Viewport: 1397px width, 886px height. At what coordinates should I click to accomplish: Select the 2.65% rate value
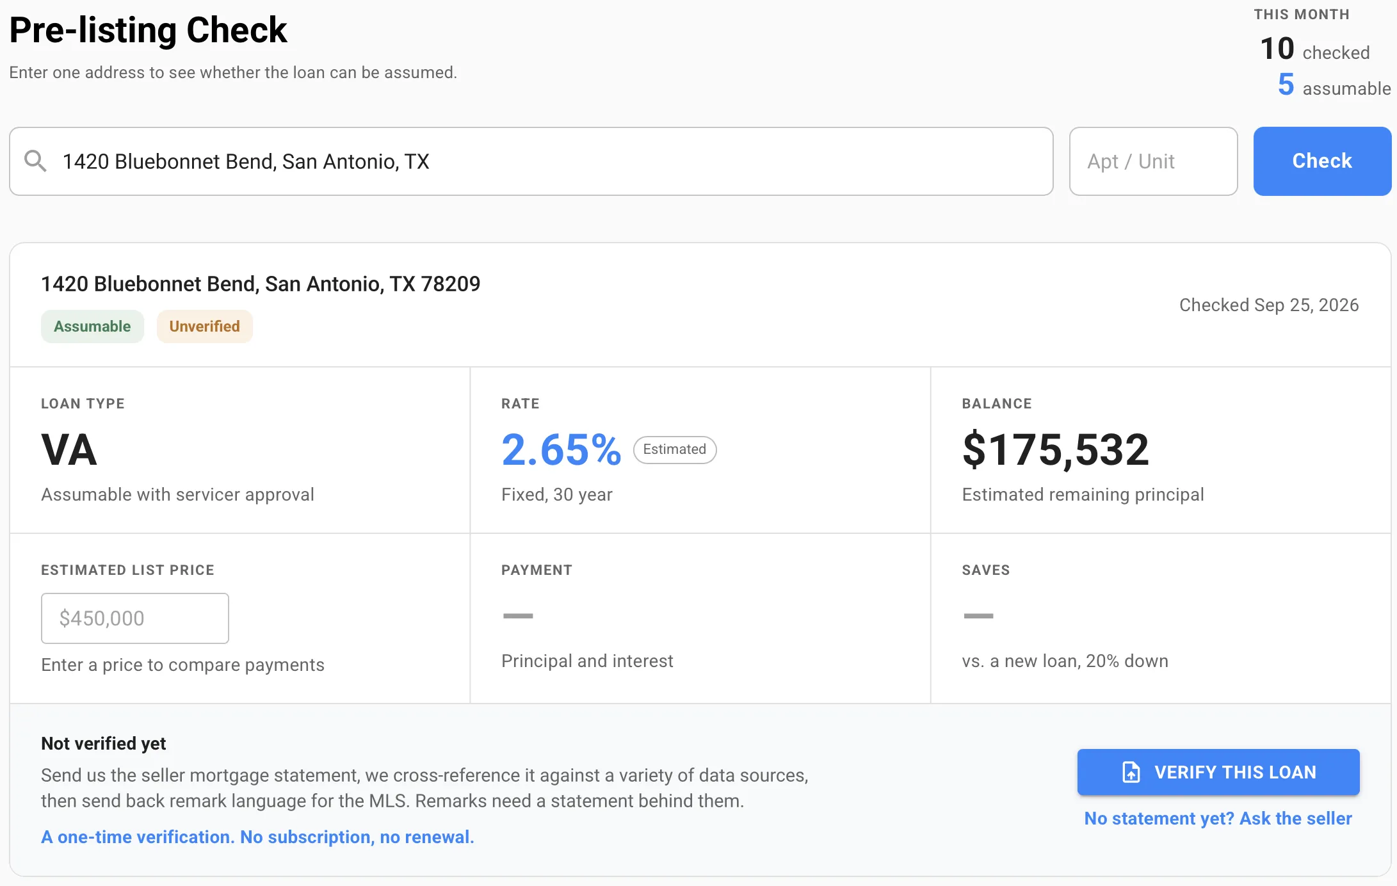(561, 449)
